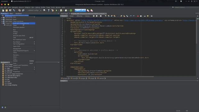Switch to the Services panel tab

tap(19, 14)
